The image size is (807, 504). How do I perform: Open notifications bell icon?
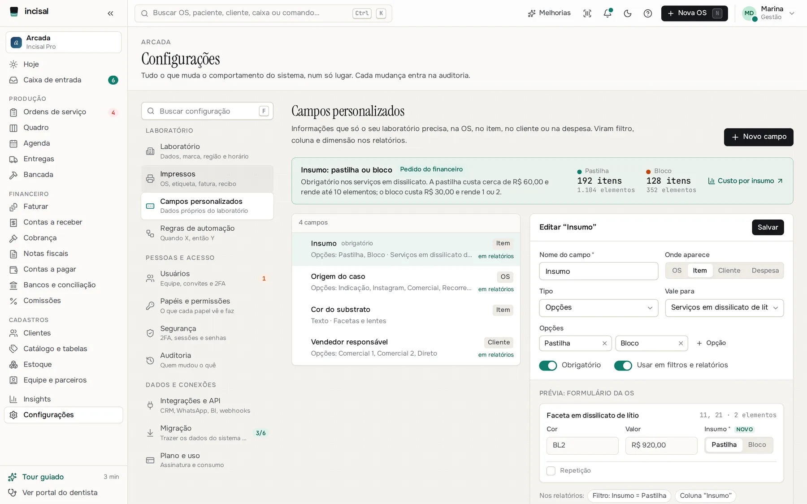pos(607,13)
